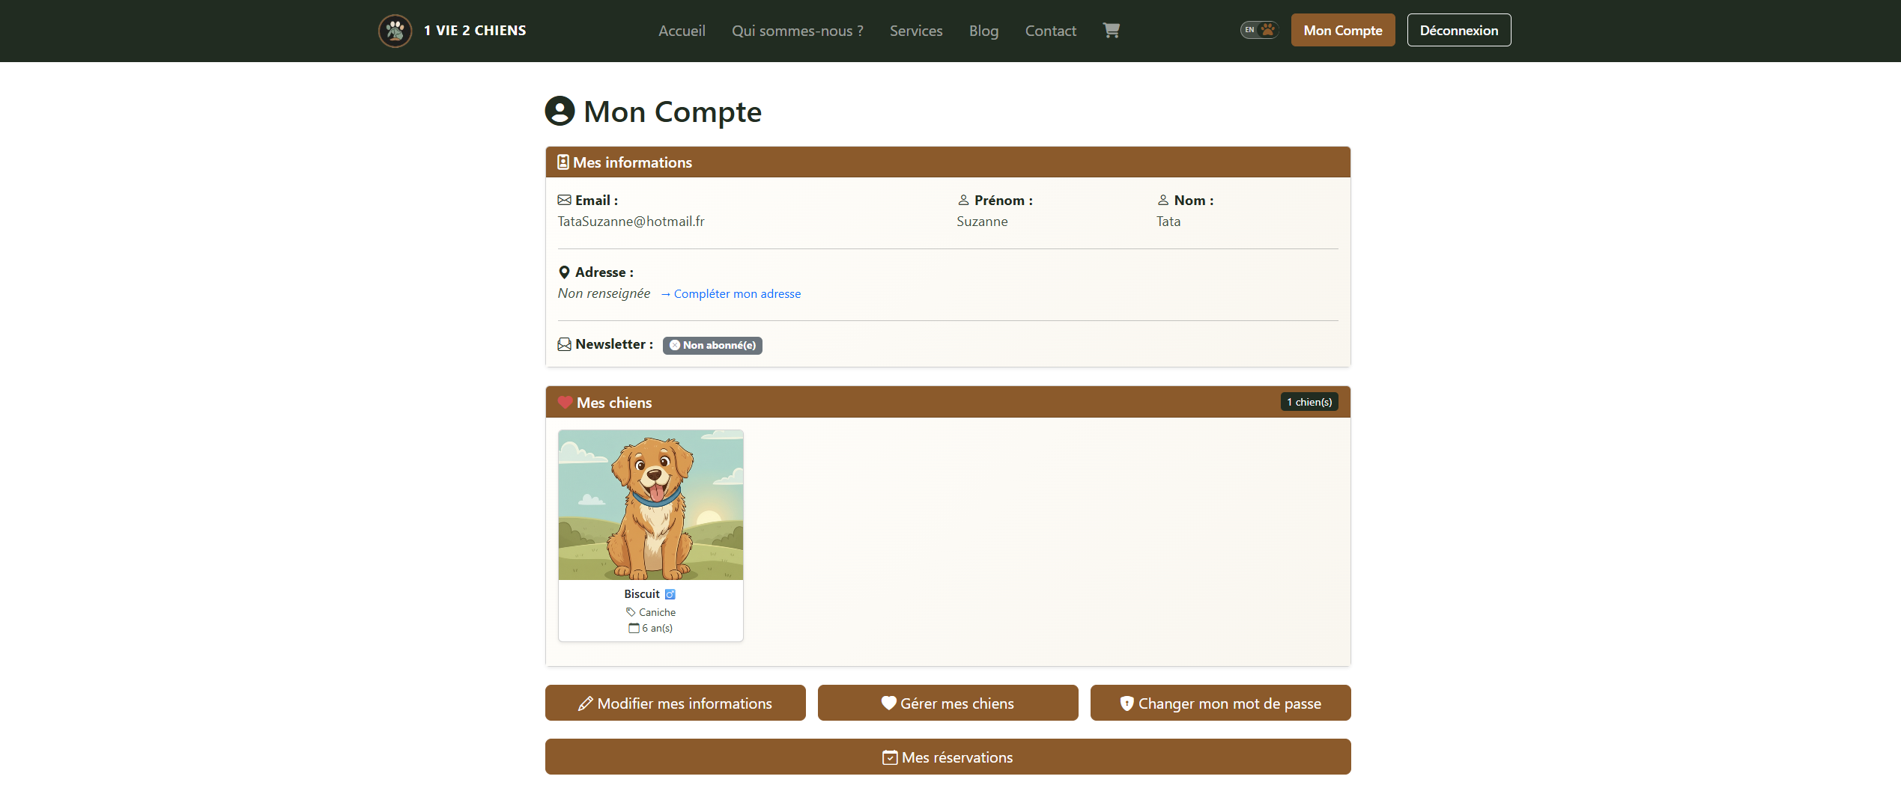
Task: Click the Compléter mon adresse link
Action: (x=731, y=293)
